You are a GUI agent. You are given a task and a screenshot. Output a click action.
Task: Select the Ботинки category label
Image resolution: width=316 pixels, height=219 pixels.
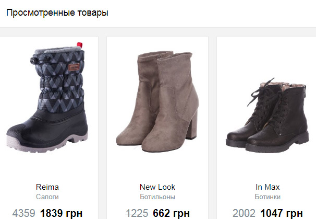point(268,197)
